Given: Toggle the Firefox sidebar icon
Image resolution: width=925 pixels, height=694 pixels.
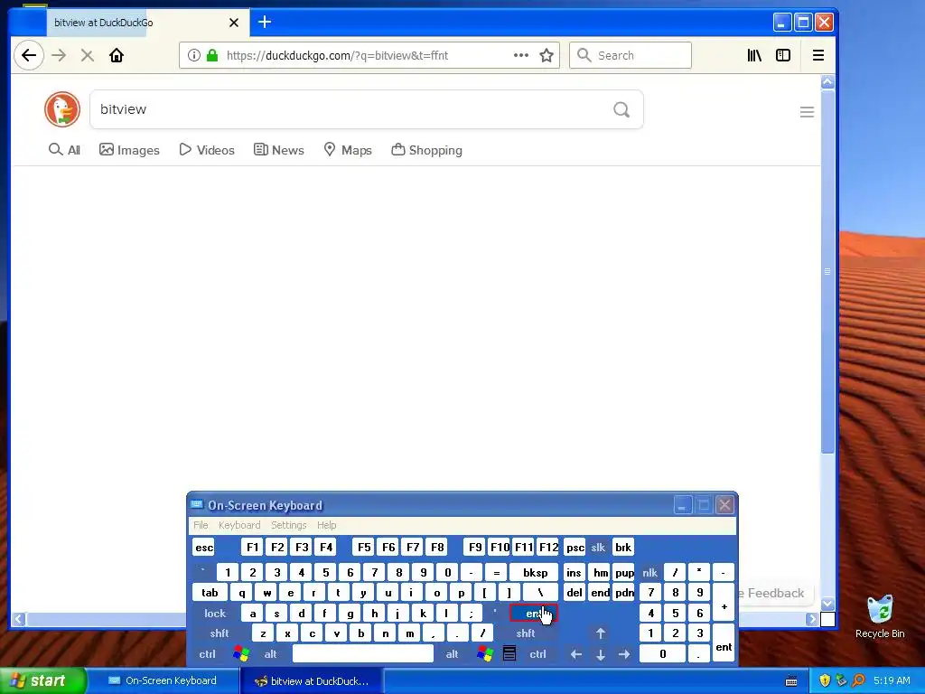Looking at the screenshot, I should click(x=783, y=55).
